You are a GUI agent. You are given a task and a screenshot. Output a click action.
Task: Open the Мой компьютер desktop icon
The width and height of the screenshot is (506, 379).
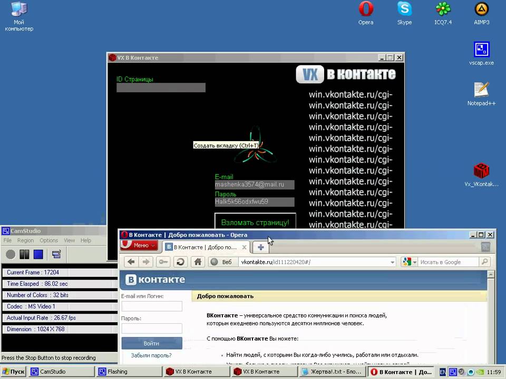point(19,17)
